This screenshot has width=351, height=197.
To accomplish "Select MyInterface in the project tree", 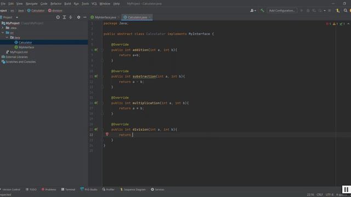I will (x=26, y=47).
